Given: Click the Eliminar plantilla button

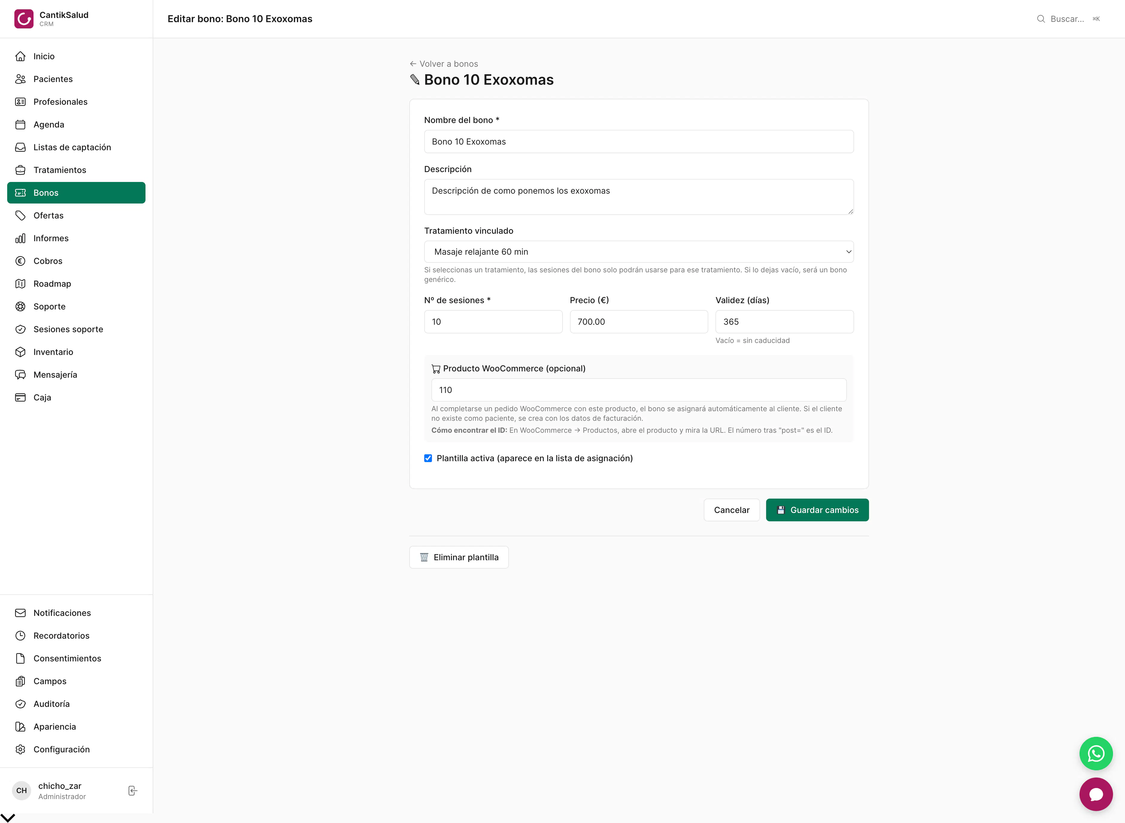Looking at the screenshot, I should (x=459, y=557).
